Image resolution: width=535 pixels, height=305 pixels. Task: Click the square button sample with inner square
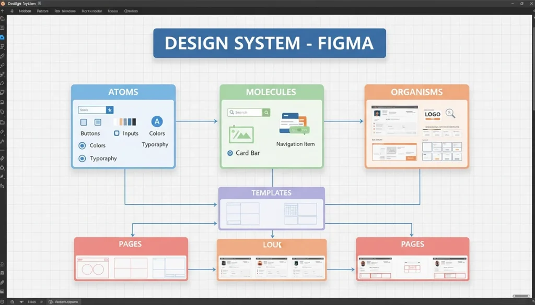pyautogui.click(x=98, y=122)
